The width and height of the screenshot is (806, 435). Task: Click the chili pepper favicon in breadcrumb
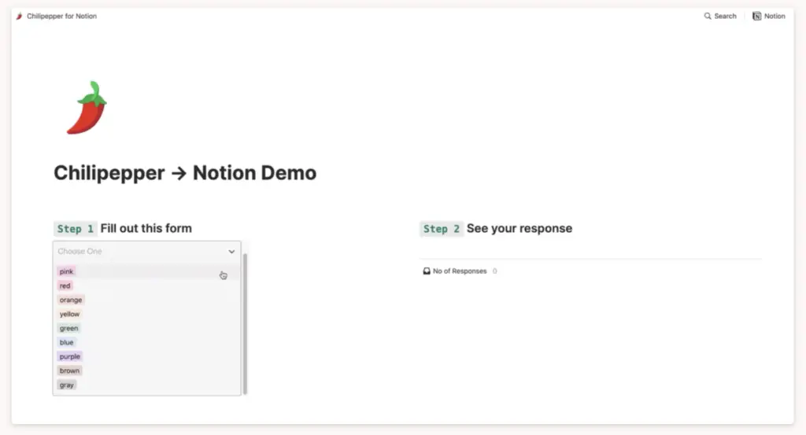coord(19,17)
